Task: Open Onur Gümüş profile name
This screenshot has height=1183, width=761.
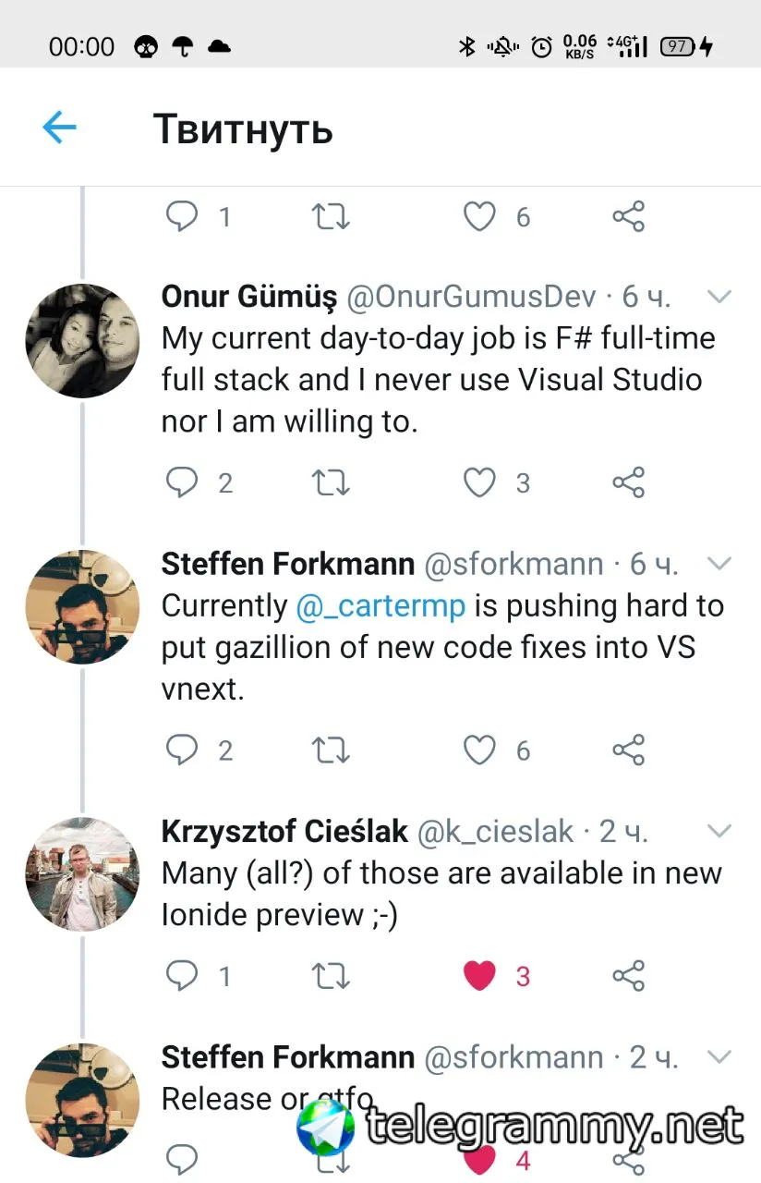Action: [x=249, y=297]
